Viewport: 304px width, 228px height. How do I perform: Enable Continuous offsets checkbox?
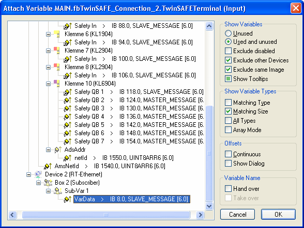point(228,154)
